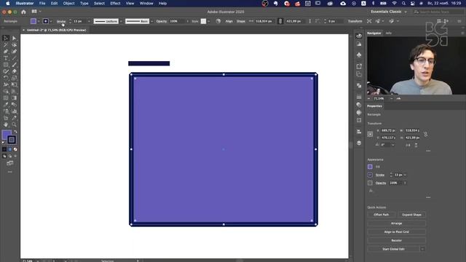Select the Magic Wand tool

tap(6, 45)
